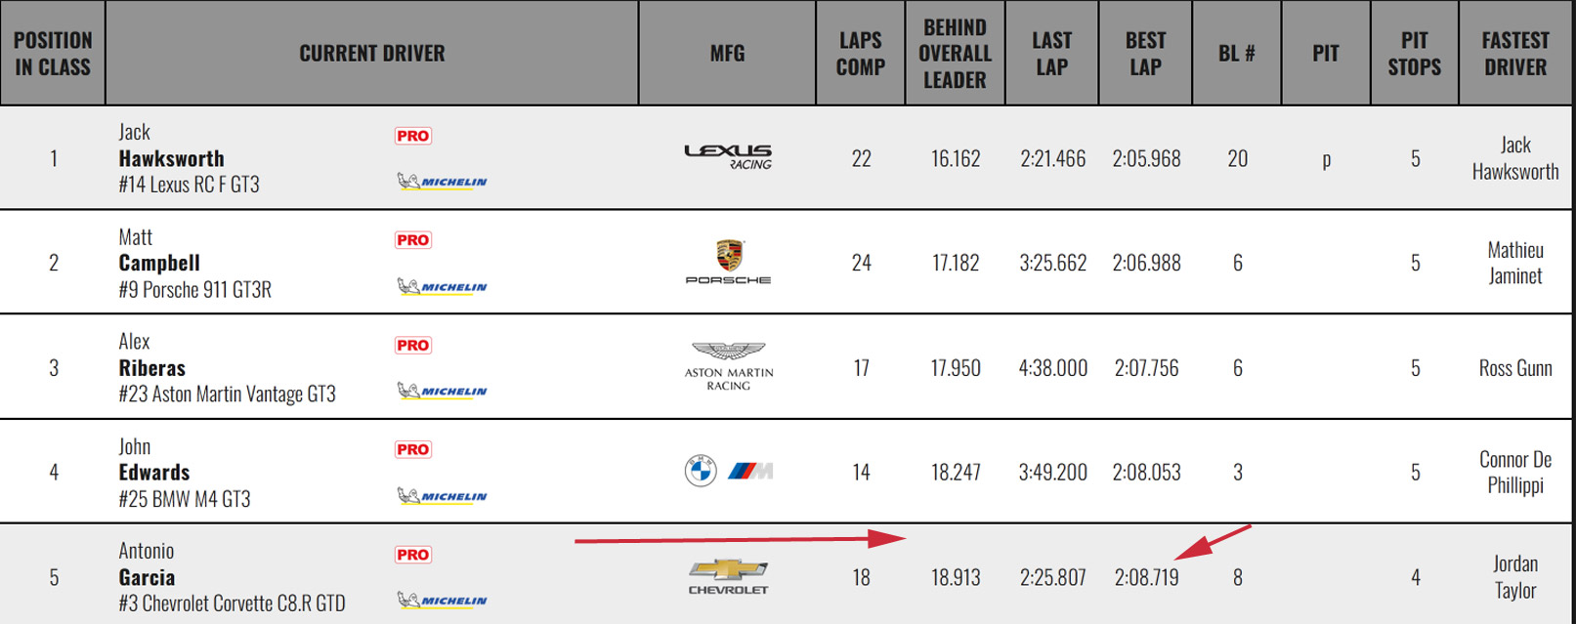The height and width of the screenshot is (624, 1576).
Task: Select John Edwards' best lap 2:08.053
Action: [x=1146, y=473]
